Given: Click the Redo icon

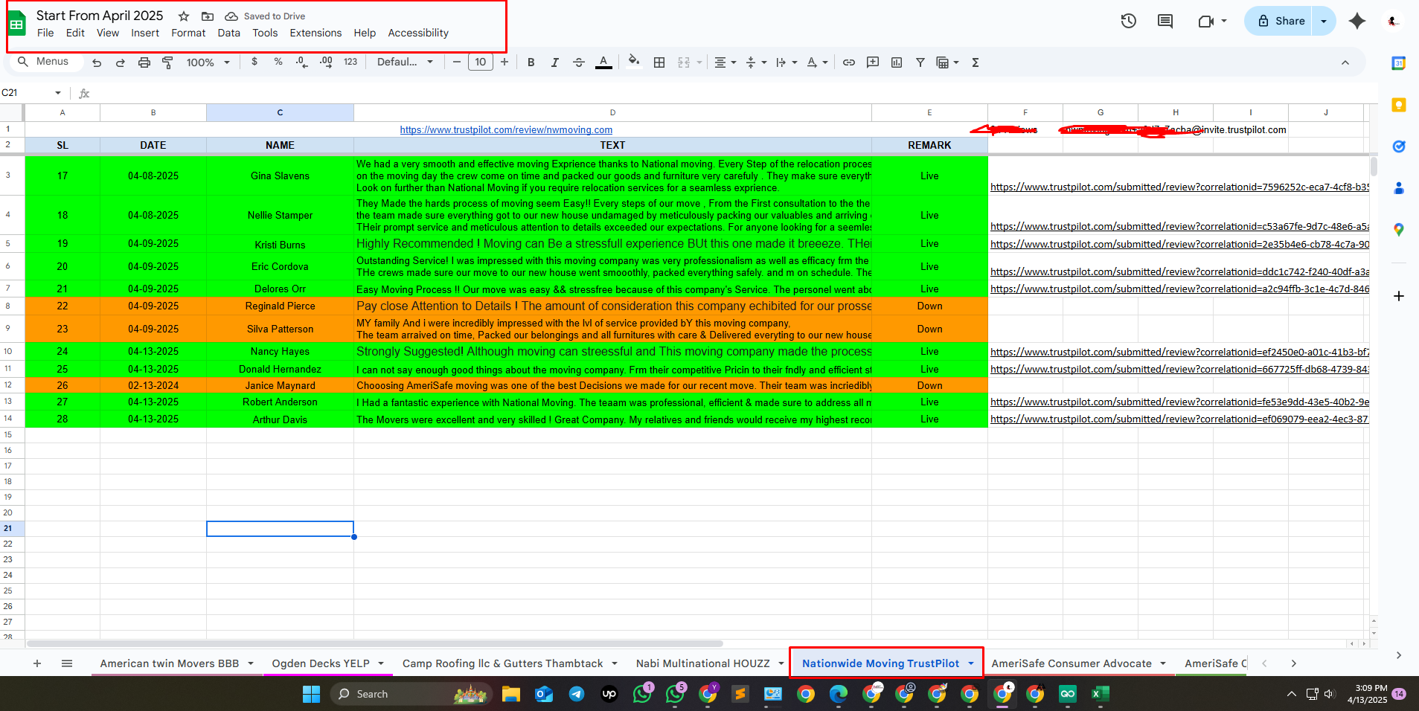Looking at the screenshot, I should (121, 62).
